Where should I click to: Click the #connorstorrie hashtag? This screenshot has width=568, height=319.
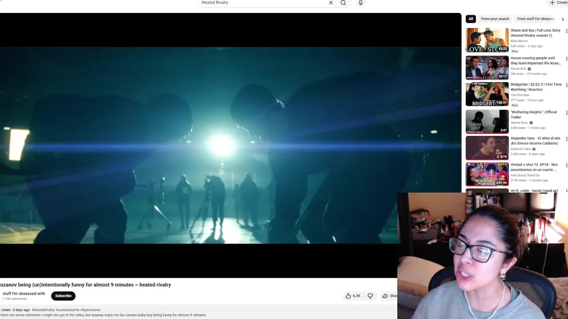(x=67, y=310)
